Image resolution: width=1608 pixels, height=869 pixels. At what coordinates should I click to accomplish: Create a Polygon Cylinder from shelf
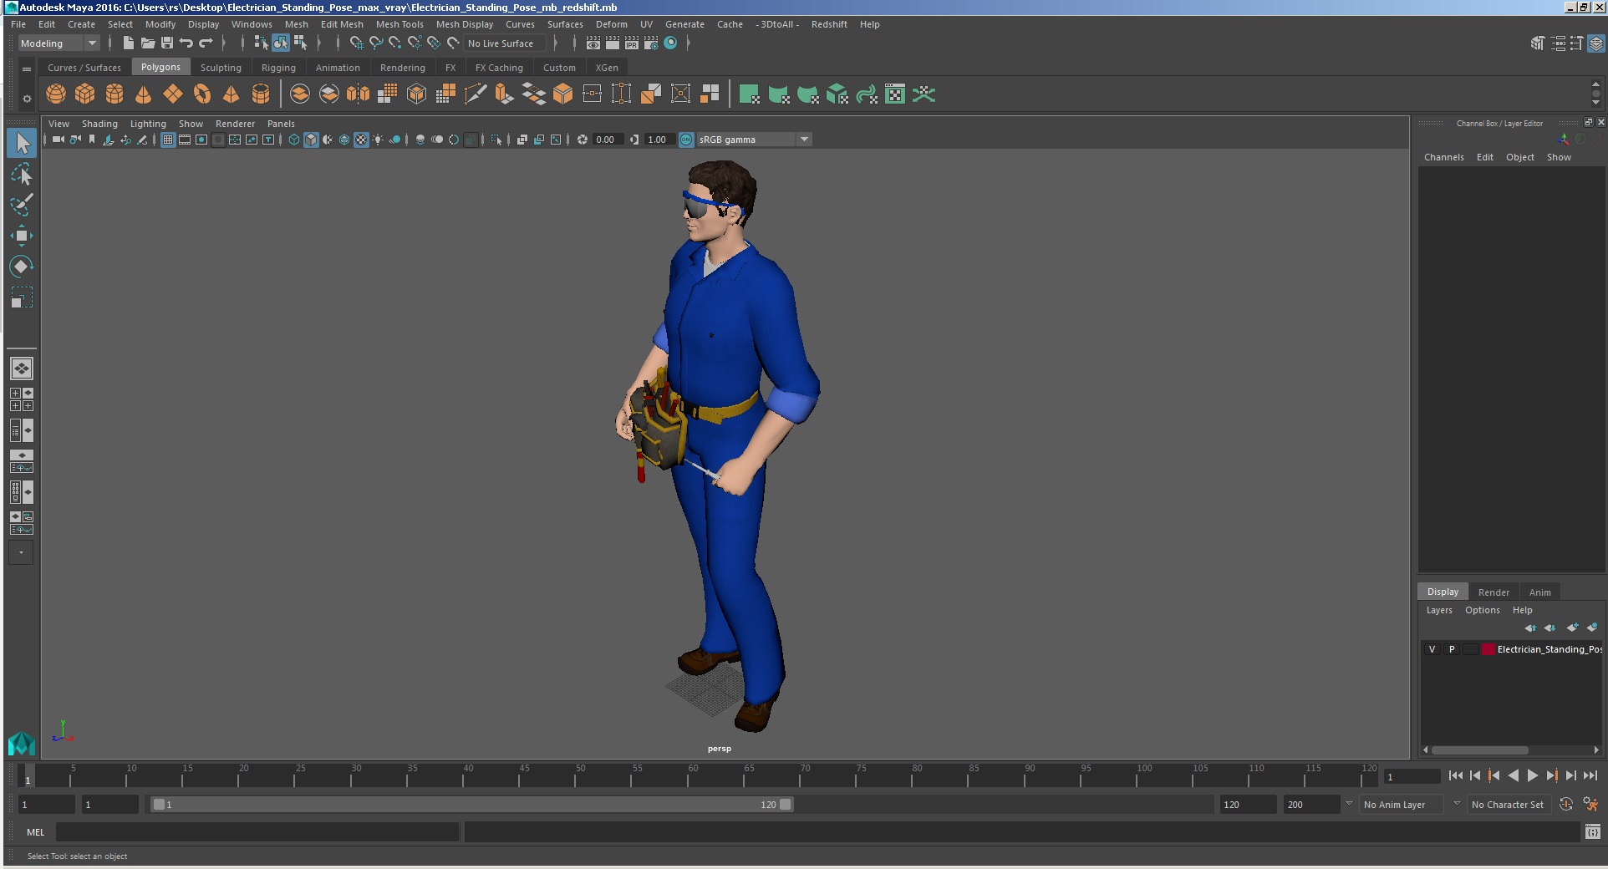pos(114,94)
